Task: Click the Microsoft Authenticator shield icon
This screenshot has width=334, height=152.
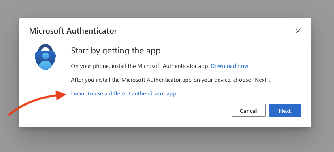Action: coord(45,57)
